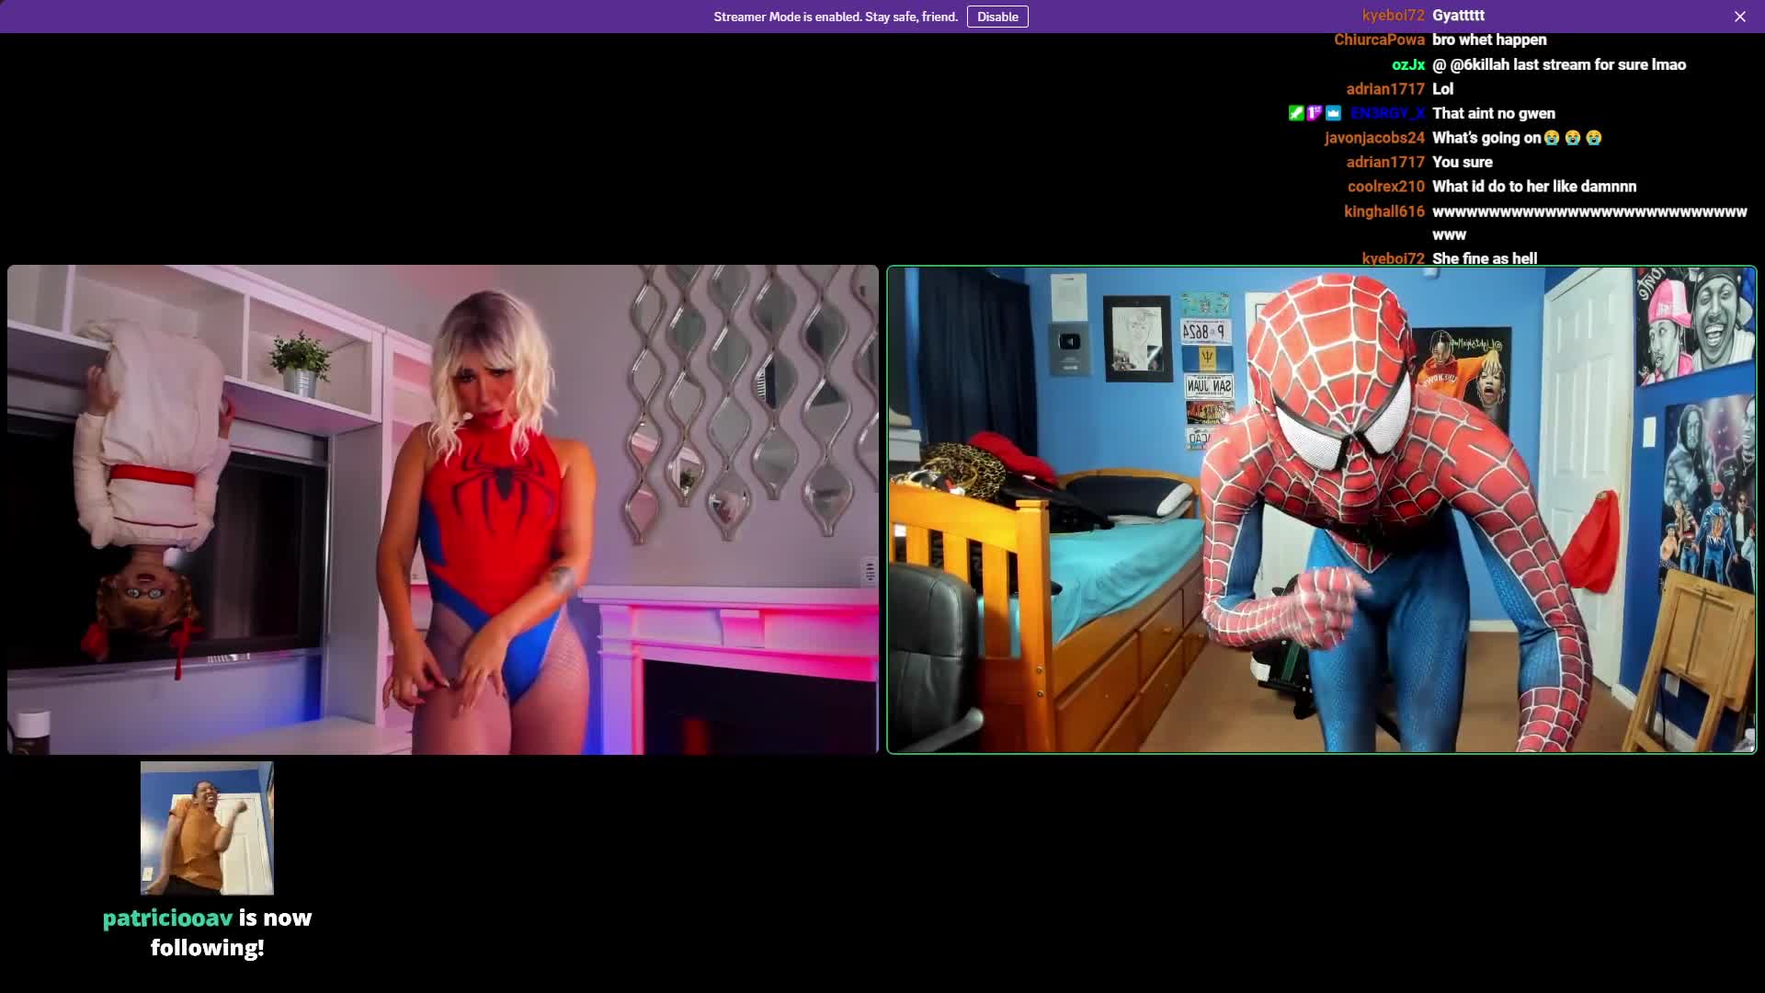Click the green badge icon beside EN3RGY_X

point(1296,113)
